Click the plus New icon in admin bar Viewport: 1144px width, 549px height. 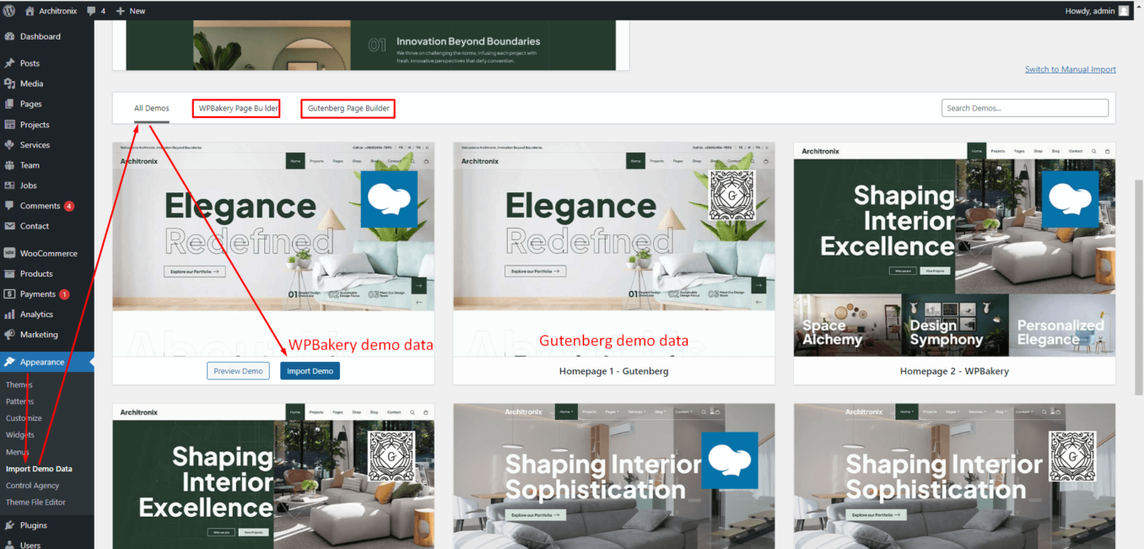pos(120,11)
